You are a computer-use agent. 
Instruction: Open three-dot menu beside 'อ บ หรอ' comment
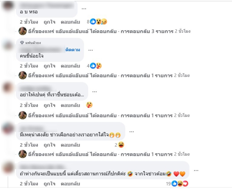click(84, 9)
